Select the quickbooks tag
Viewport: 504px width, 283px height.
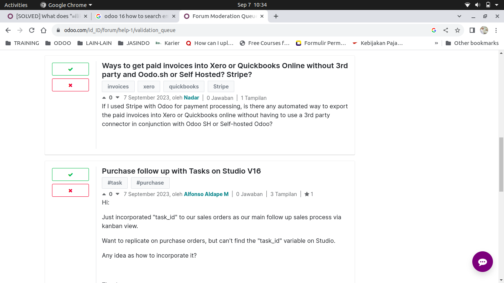point(184,87)
